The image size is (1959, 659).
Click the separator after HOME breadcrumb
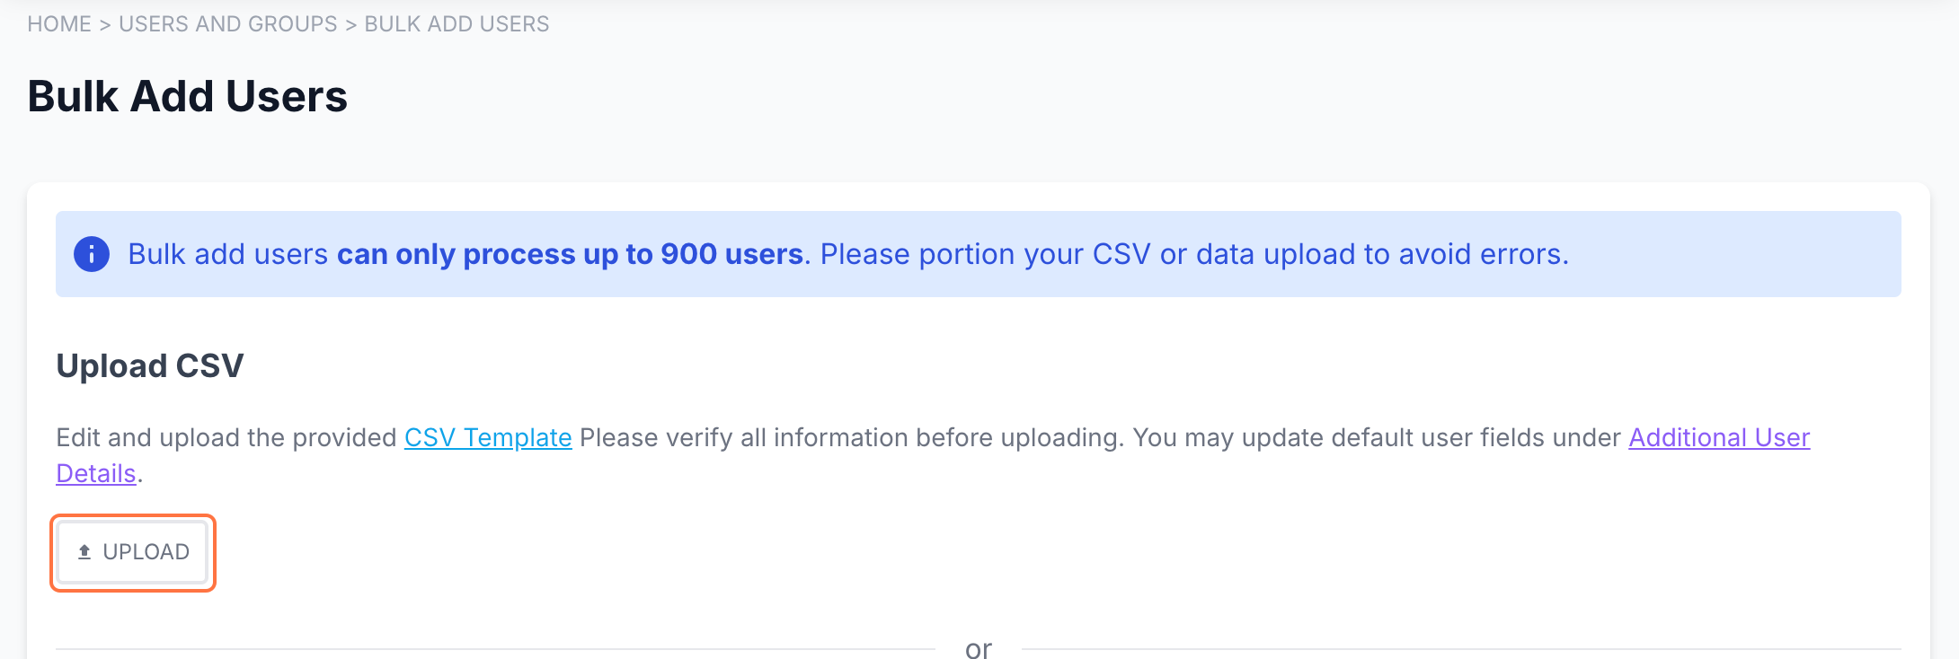105,24
